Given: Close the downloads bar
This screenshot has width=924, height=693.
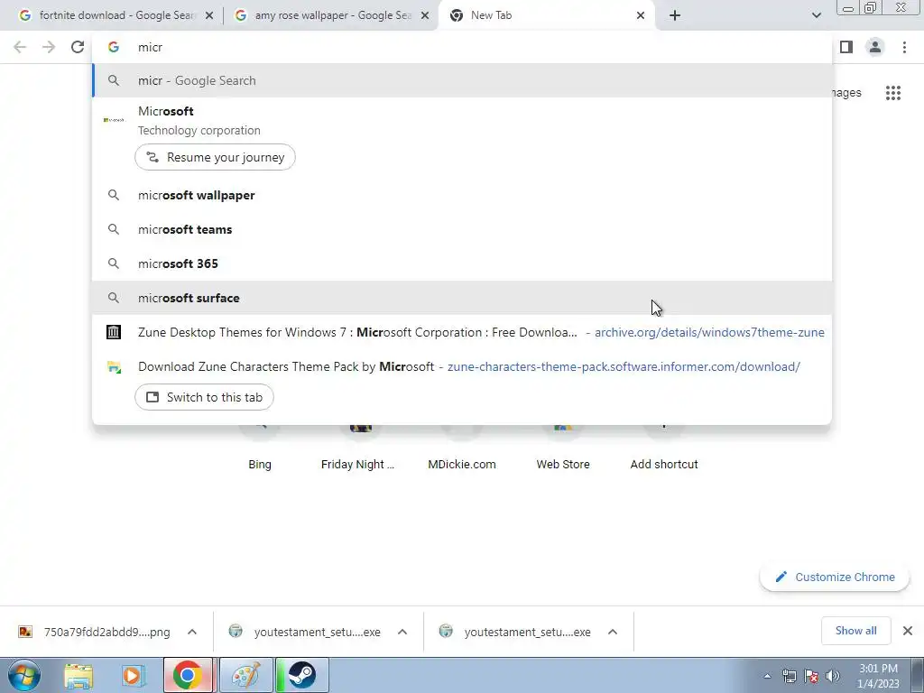Looking at the screenshot, I should (x=908, y=631).
